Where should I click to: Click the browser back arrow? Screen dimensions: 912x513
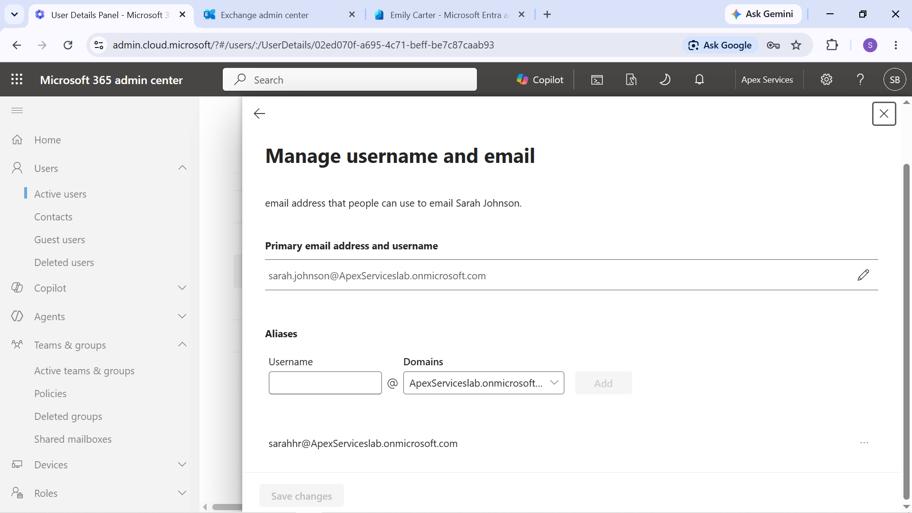click(17, 45)
